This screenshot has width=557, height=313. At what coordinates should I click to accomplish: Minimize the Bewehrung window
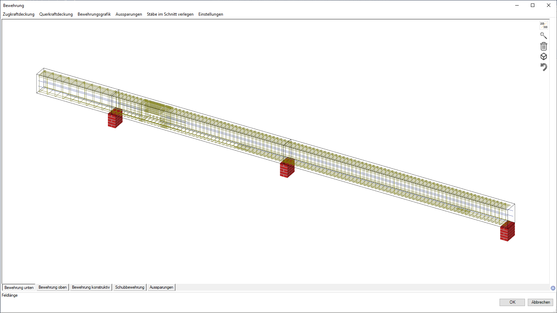tap(517, 5)
